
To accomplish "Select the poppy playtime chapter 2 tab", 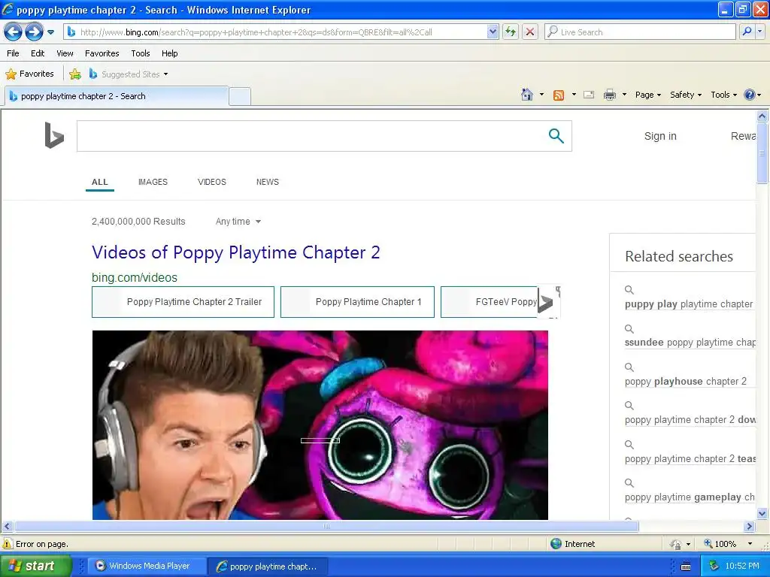I will [117, 96].
